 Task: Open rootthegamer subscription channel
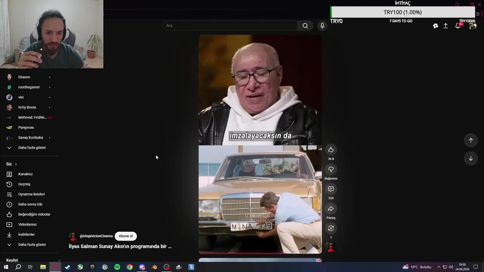(29, 87)
